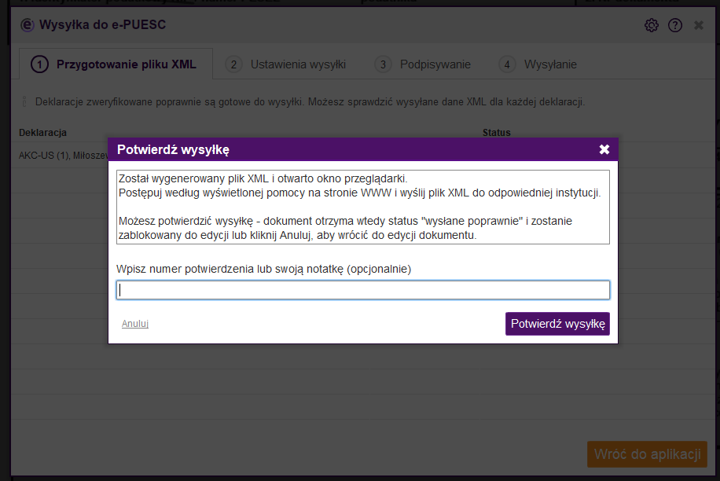Click Wróć do aplikacji button
The image size is (720, 481).
click(647, 454)
